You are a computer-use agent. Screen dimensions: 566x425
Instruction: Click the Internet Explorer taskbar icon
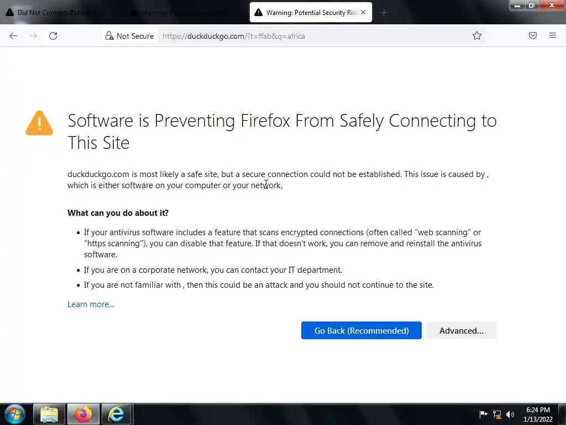pyautogui.click(x=116, y=414)
